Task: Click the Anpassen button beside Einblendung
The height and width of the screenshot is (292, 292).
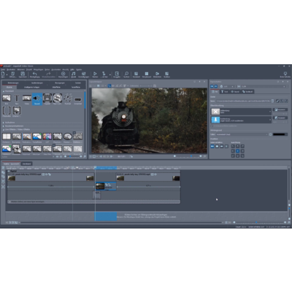Action: tap(280, 109)
